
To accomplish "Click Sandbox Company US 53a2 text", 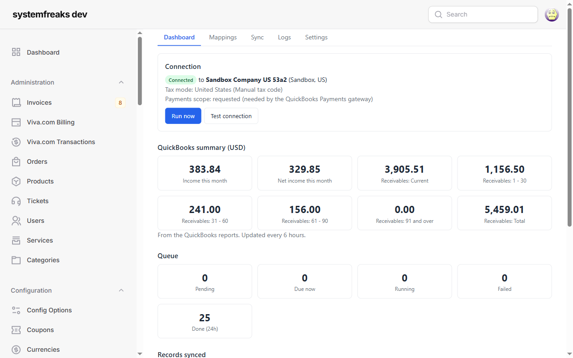I will [x=246, y=80].
